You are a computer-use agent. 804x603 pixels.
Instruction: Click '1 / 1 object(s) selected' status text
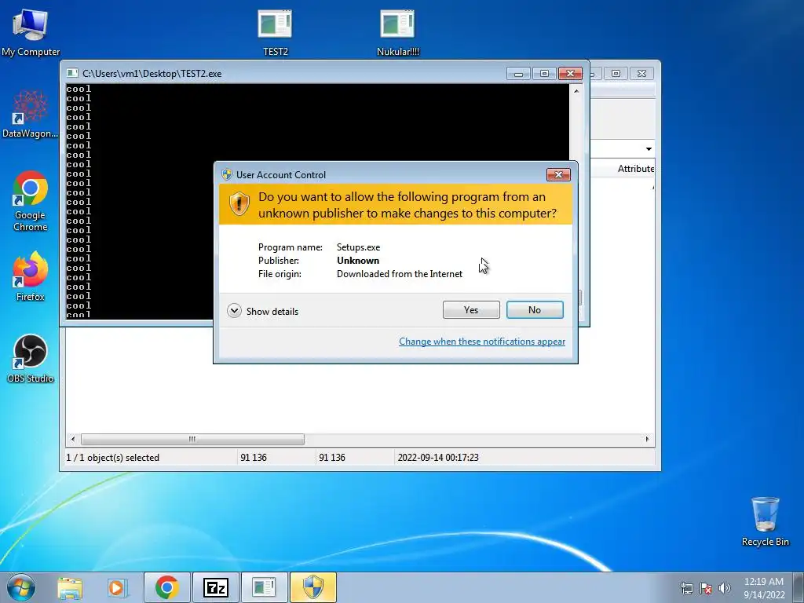pyautogui.click(x=113, y=458)
